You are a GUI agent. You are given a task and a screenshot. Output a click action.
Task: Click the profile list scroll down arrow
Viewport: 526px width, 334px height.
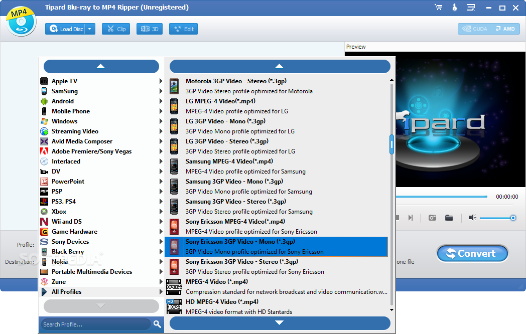click(x=391, y=310)
